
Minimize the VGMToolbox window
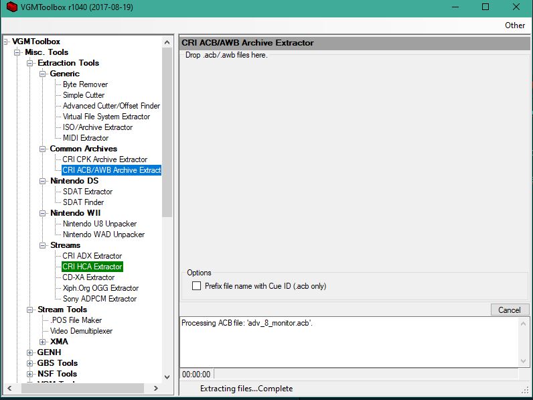point(455,7)
